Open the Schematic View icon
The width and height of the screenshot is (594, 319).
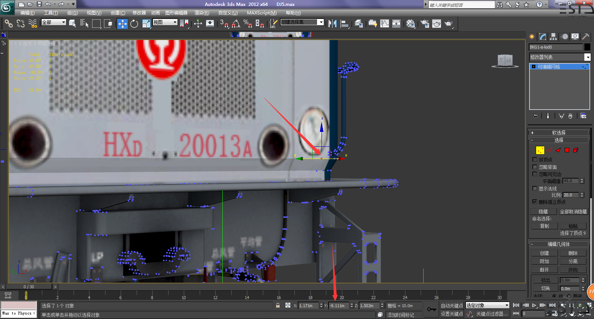pyautogui.click(x=396, y=23)
